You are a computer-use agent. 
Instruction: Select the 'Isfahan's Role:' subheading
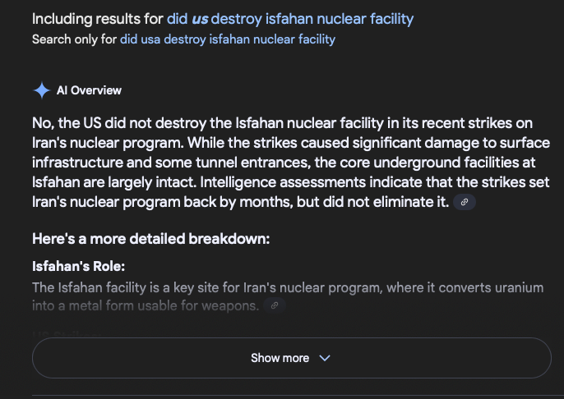[x=78, y=267]
